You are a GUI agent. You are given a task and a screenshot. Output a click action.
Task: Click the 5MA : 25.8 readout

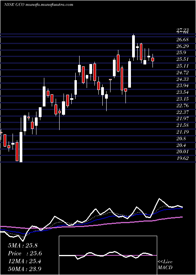pyautogui.click(x=23, y=246)
